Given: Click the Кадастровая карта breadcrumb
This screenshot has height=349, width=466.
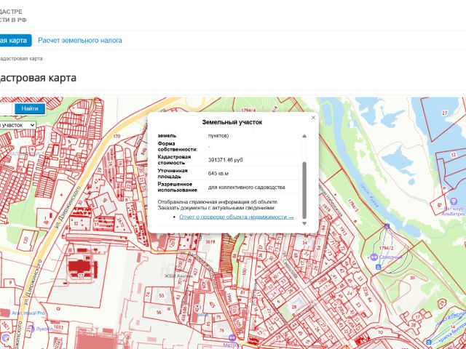Looking at the screenshot, I should tap(21, 58).
